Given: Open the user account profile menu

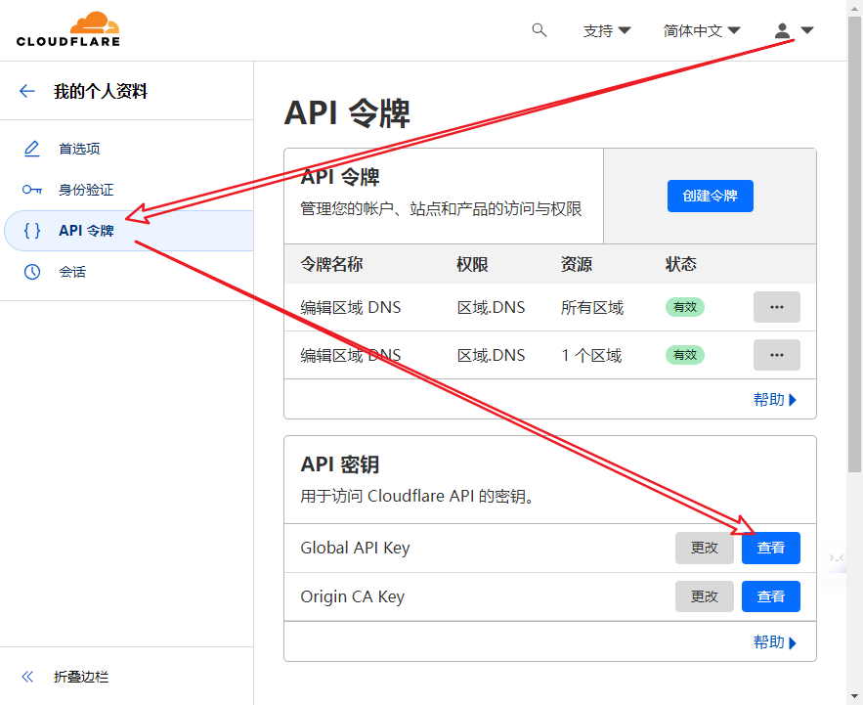Looking at the screenshot, I should pos(794,30).
